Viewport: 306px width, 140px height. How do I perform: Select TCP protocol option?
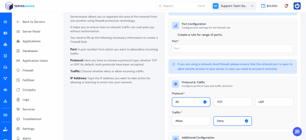point(232,102)
